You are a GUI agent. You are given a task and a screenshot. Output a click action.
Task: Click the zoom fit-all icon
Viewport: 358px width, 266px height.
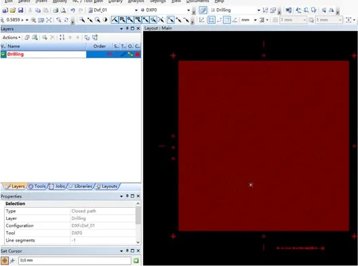49,20
